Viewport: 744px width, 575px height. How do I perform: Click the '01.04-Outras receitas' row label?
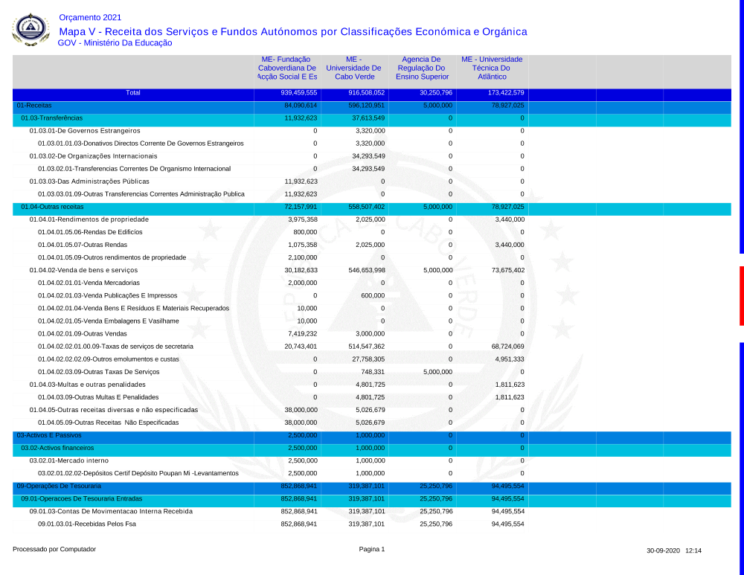coord(52,207)
